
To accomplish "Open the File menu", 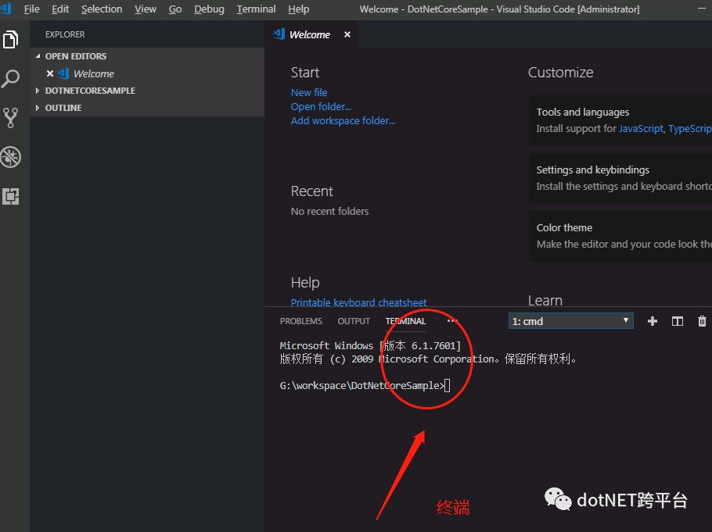I will (32, 9).
